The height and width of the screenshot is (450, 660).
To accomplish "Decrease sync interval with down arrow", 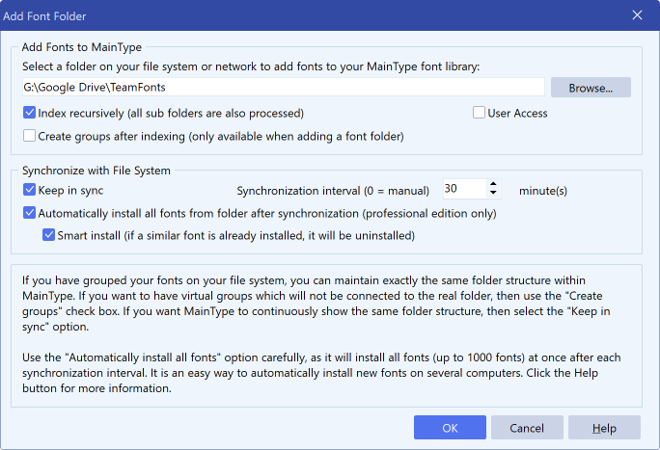I will tap(493, 196).
